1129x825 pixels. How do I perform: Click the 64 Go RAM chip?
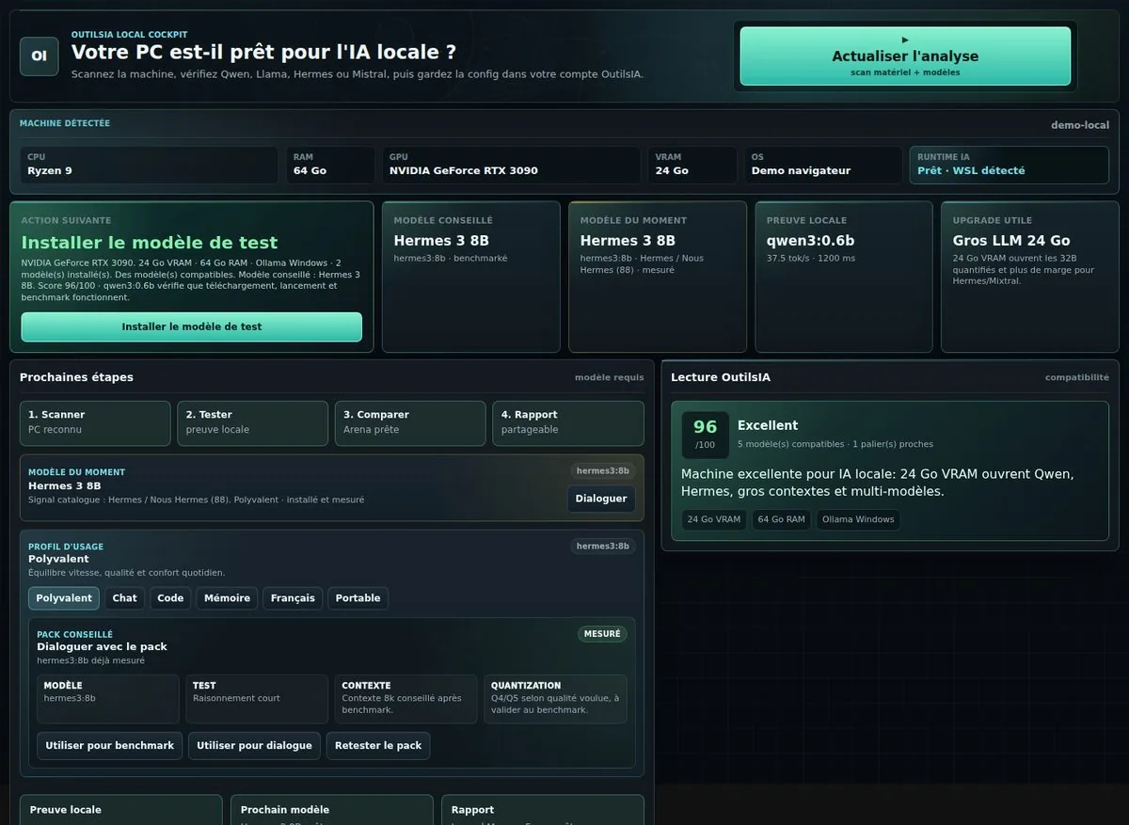(781, 519)
